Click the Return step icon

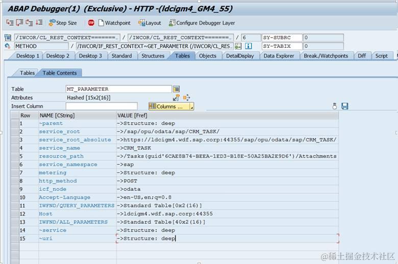29,23
